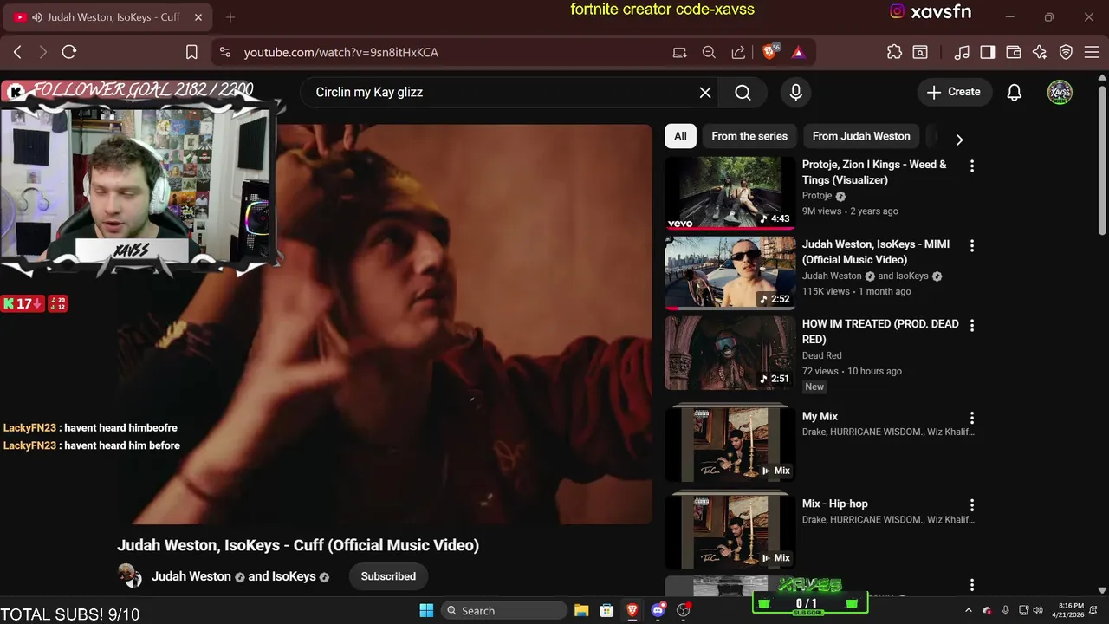Viewport: 1109px width, 624px height.
Task: Click the browser address bar URL
Action: (341, 52)
